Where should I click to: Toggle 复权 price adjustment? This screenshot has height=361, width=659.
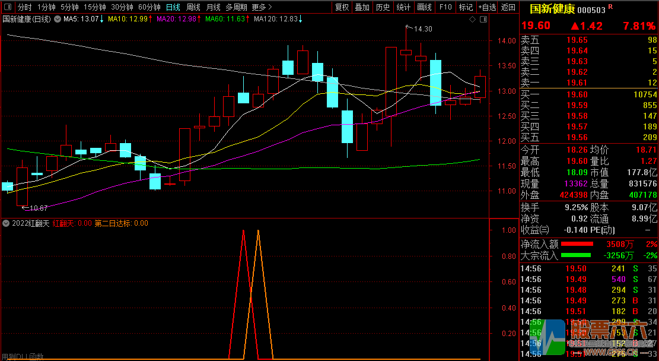click(342, 7)
